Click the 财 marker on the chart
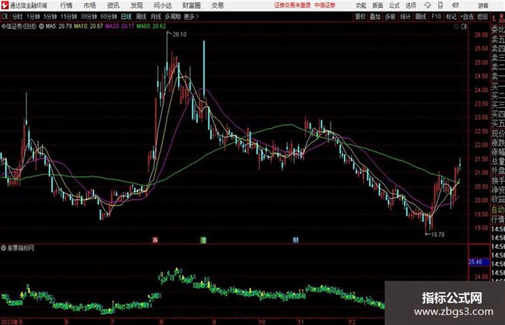This screenshot has width=505, height=325. pyautogui.click(x=296, y=240)
